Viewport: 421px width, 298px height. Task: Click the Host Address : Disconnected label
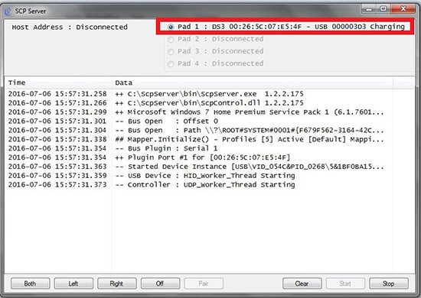(70, 27)
